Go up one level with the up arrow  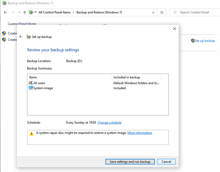click(25, 13)
